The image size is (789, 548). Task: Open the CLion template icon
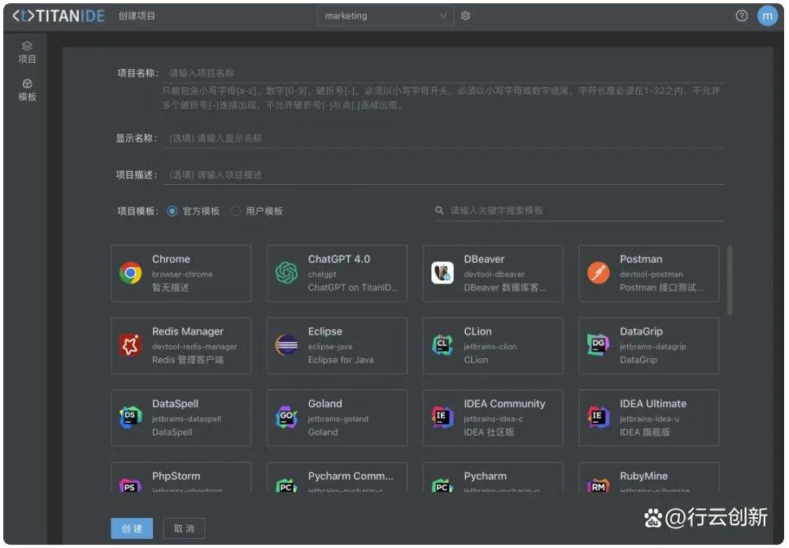[x=442, y=344]
